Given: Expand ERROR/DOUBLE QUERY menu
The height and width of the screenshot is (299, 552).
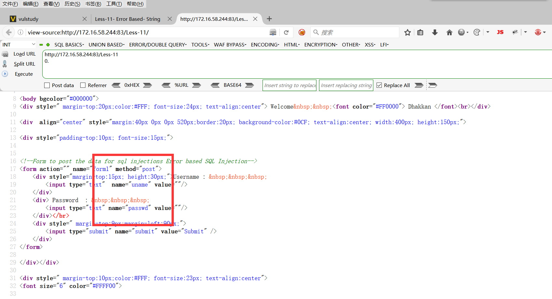Looking at the screenshot, I should (158, 45).
